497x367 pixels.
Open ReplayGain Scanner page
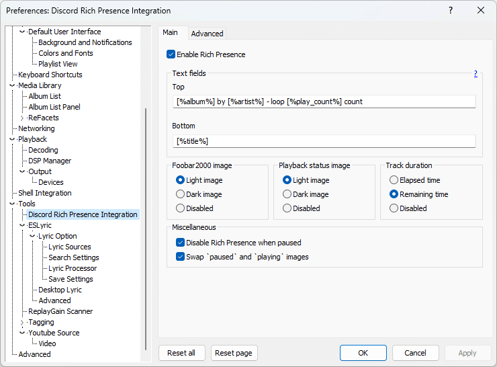60,311
